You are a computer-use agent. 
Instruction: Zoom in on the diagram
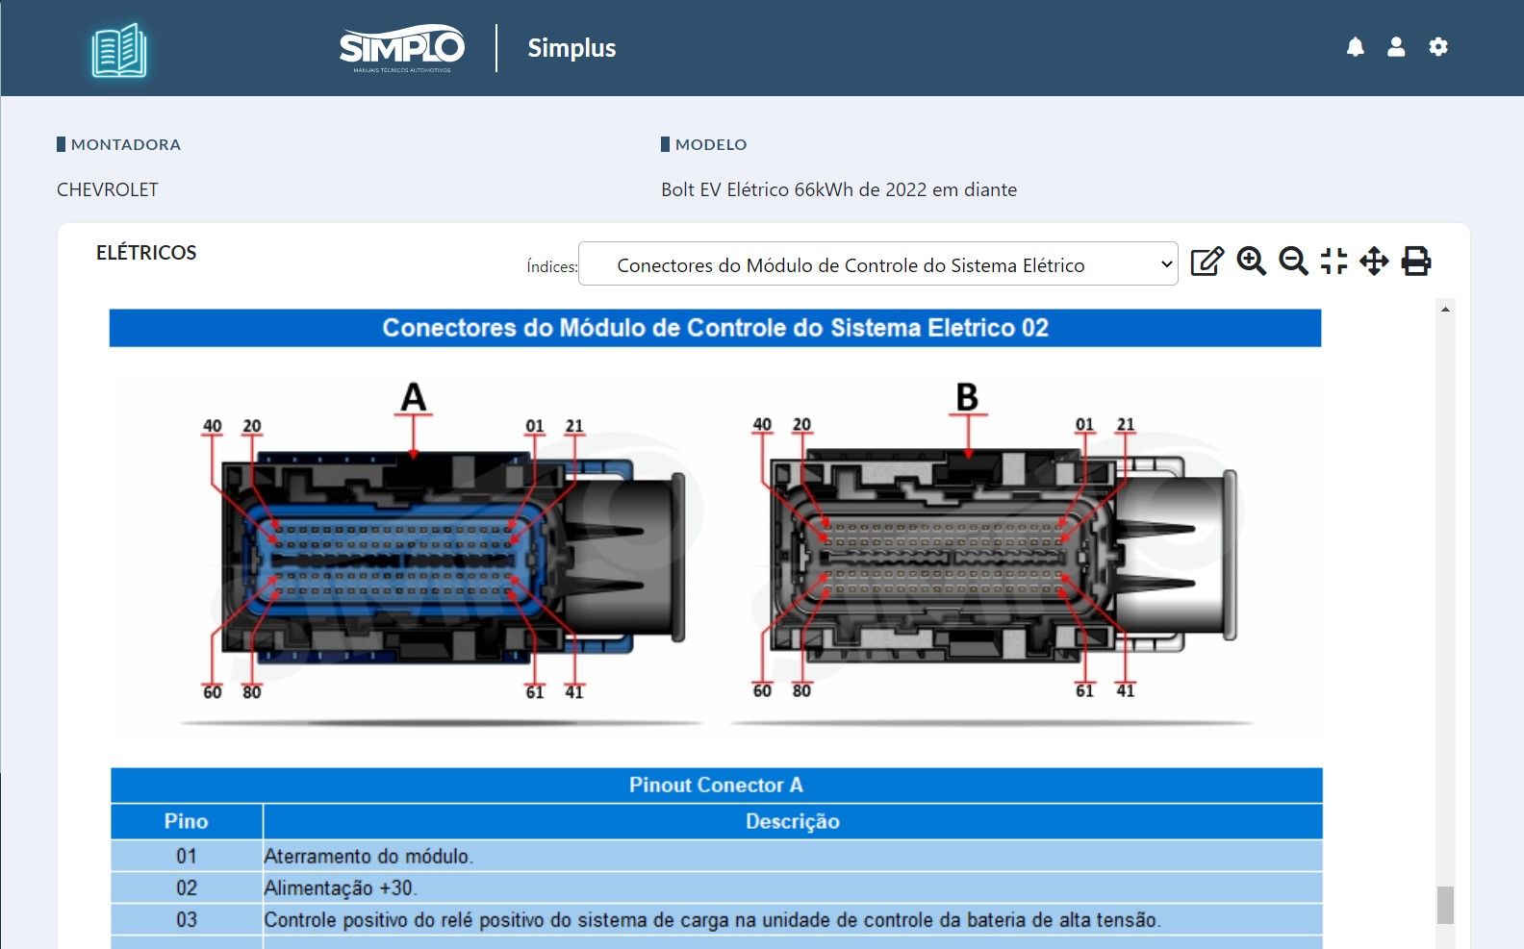click(x=1251, y=262)
